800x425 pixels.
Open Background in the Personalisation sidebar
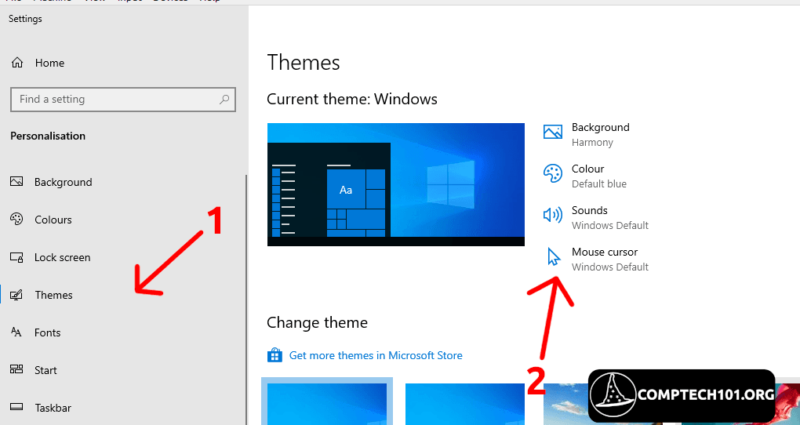[64, 182]
